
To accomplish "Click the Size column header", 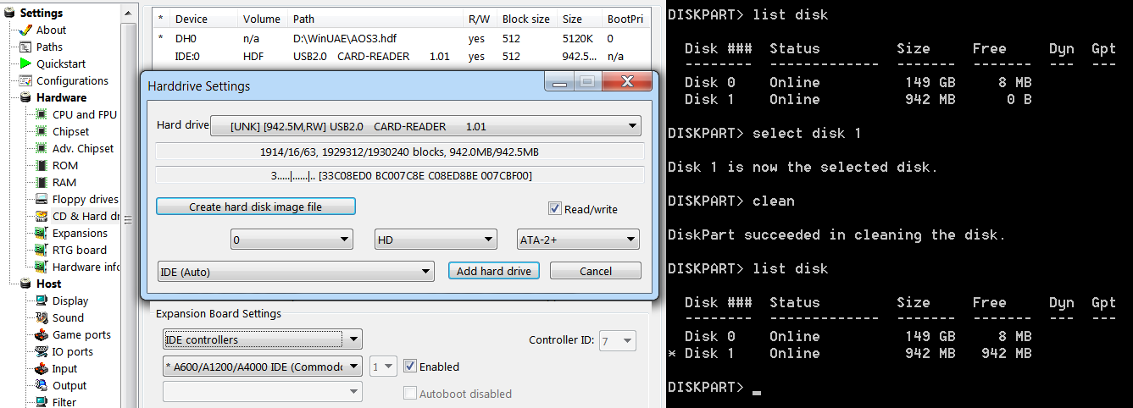I will tap(580, 19).
